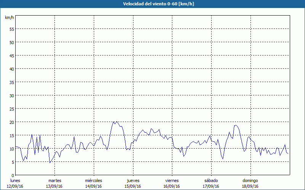This screenshot has height=190, width=305.
Task: Click the 17/09/16 date label
Action: click(x=211, y=186)
